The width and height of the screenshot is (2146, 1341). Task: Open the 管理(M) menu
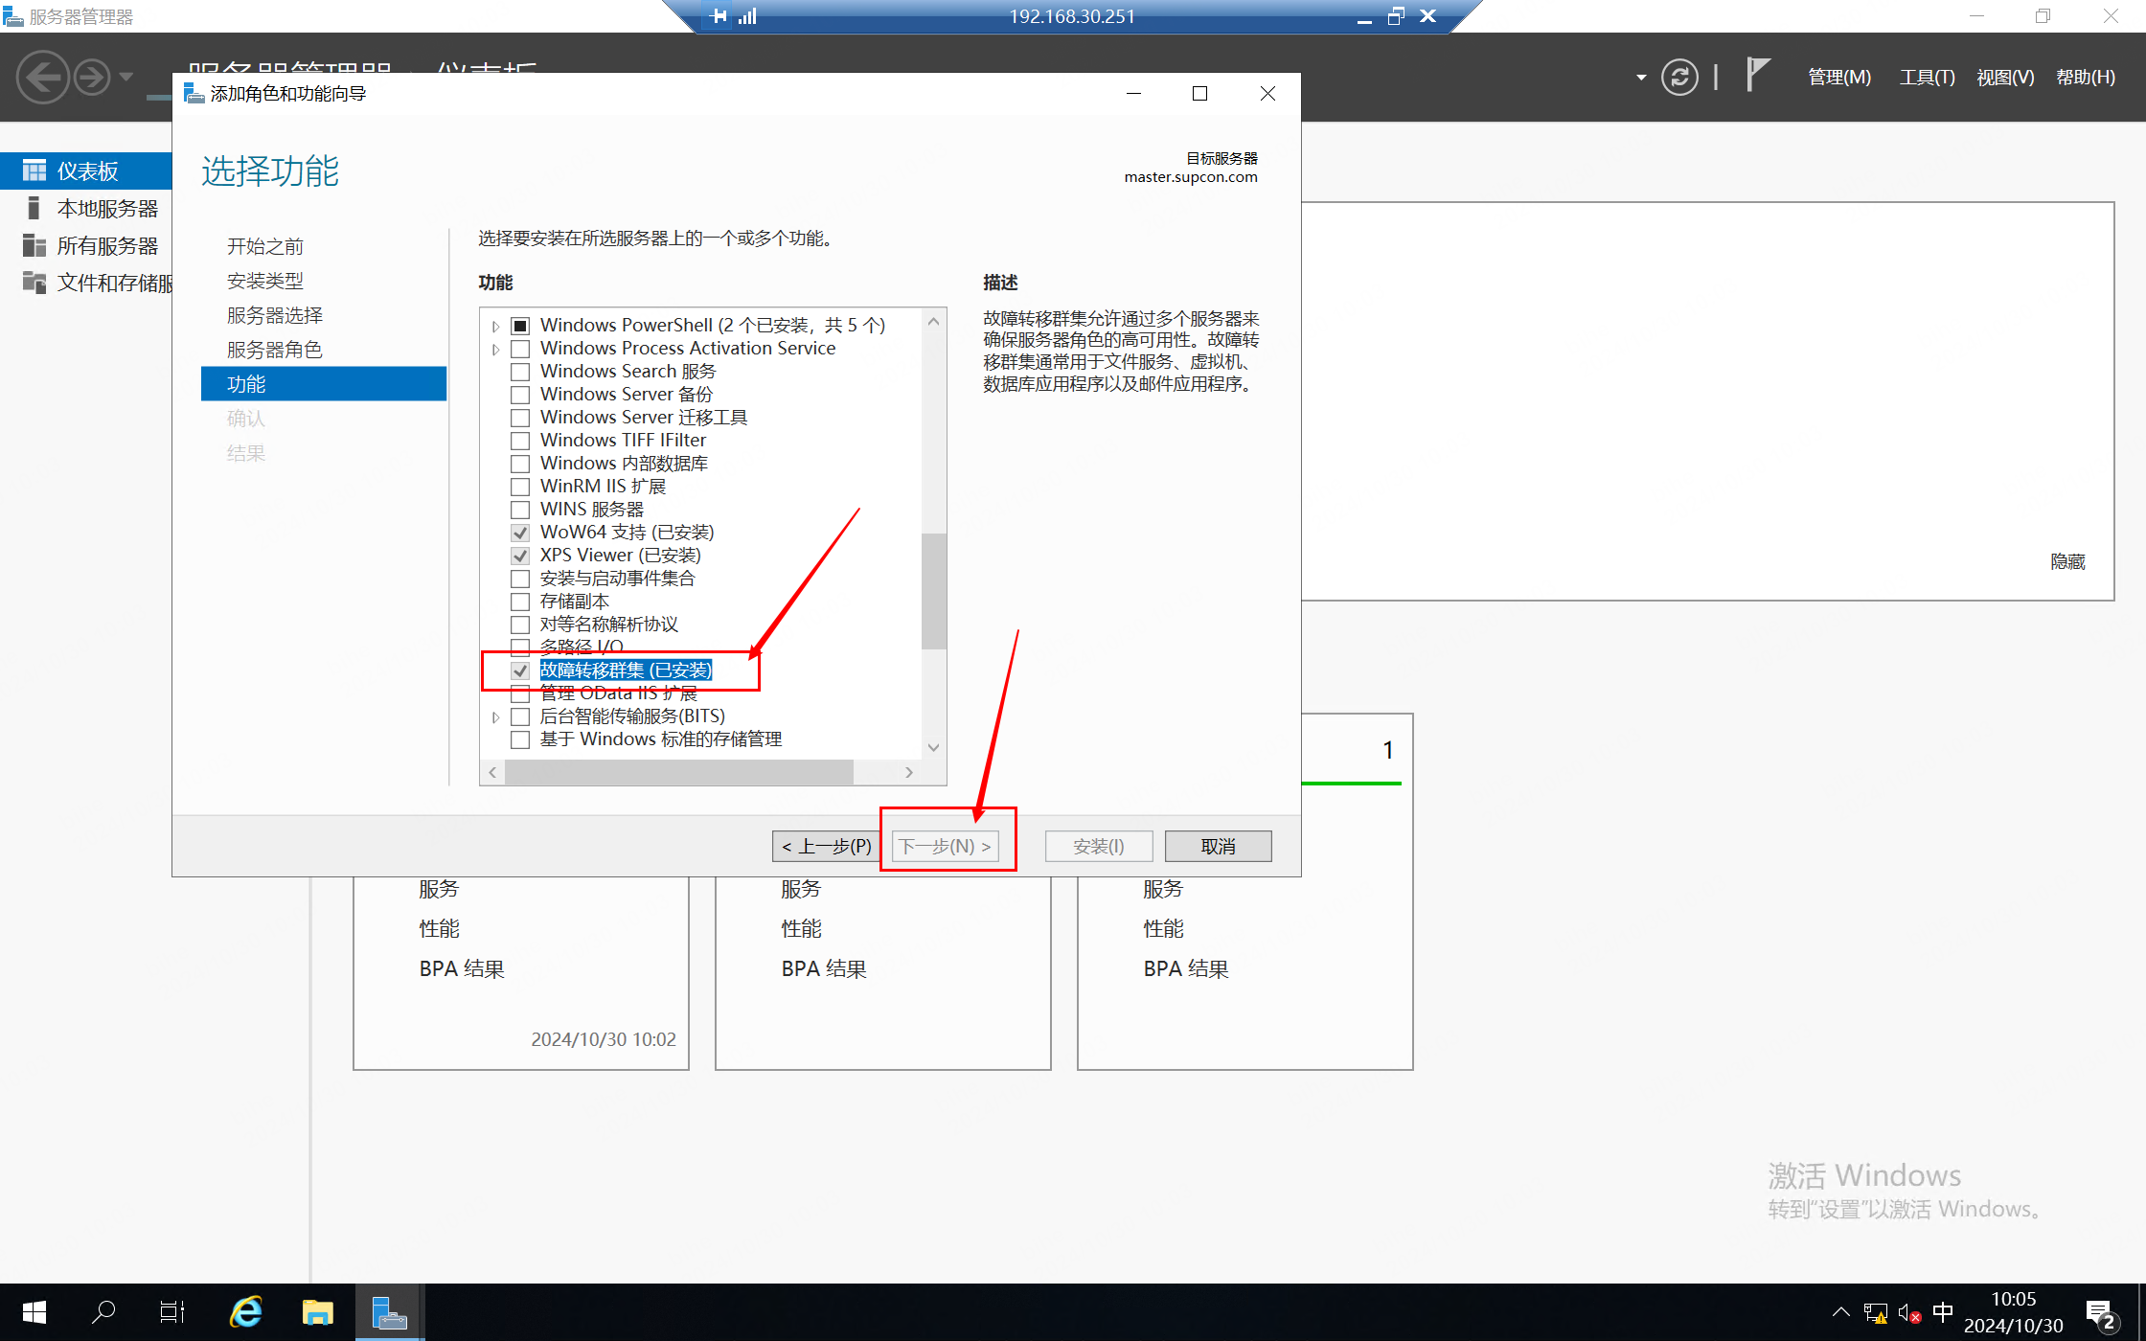tap(1838, 77)
